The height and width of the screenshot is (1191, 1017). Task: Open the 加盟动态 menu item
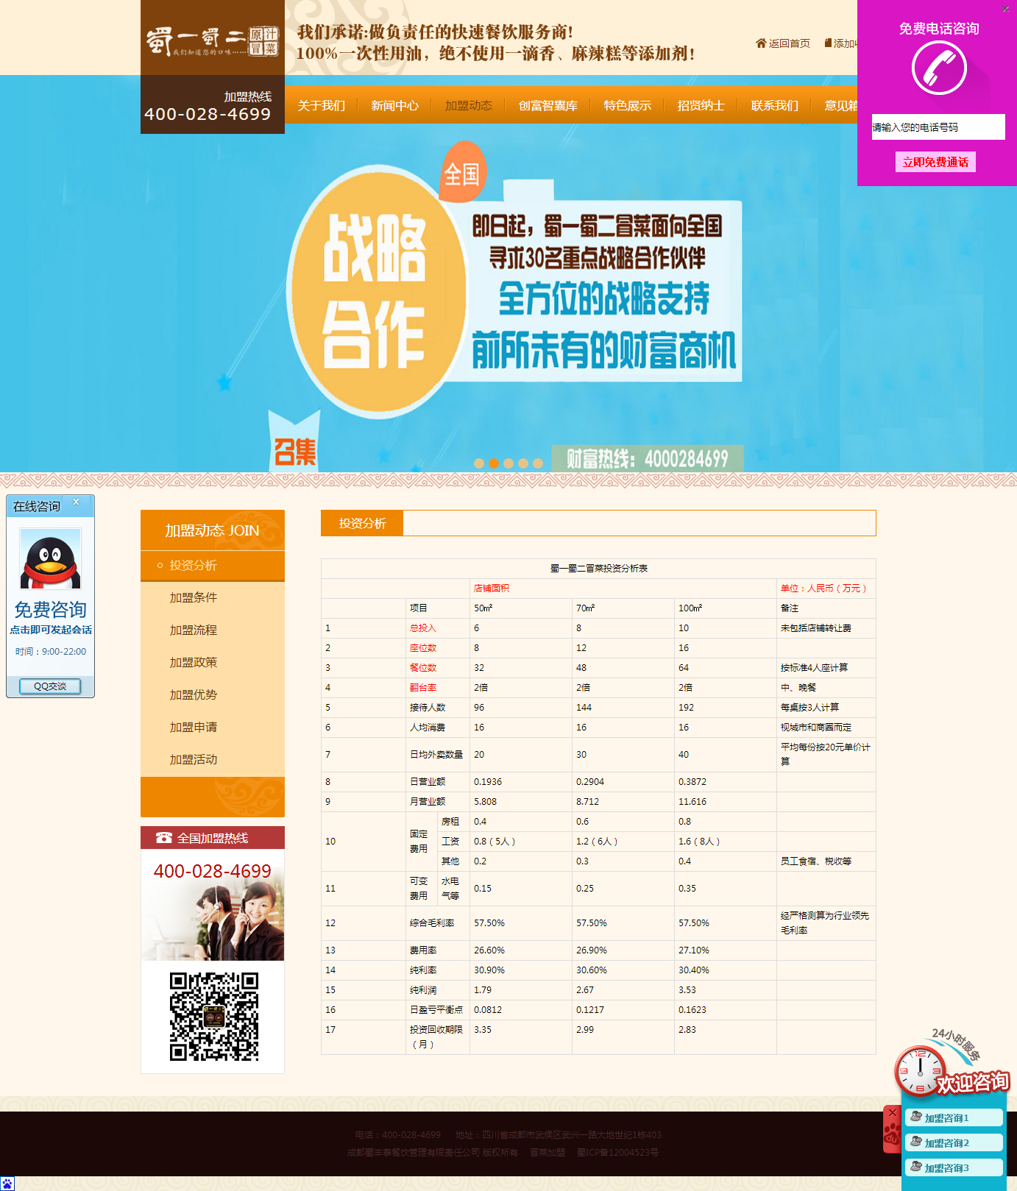pyautogui.click(x=469, y=105)
